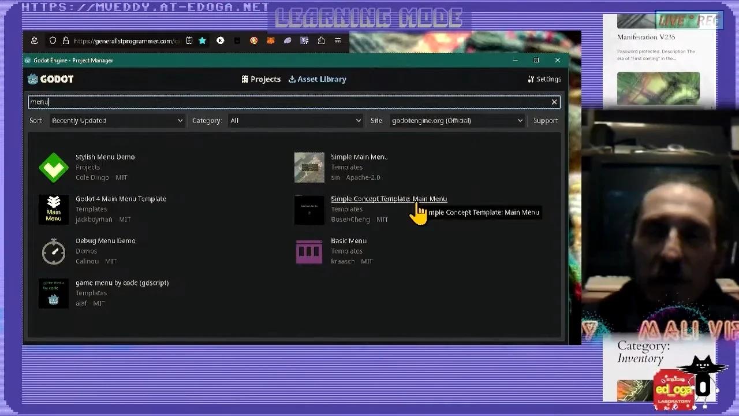Open the browser hamburger menu
Viewport: 739px width, 416px height.
[x=338, y=40]
